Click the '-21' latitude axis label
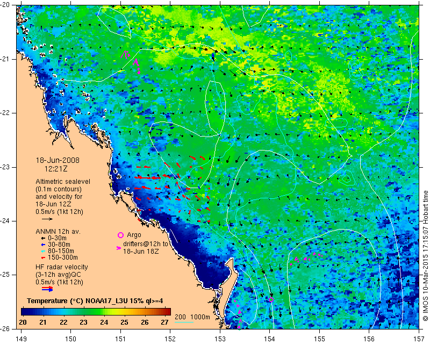430x344 pixels. click(5, 59)
